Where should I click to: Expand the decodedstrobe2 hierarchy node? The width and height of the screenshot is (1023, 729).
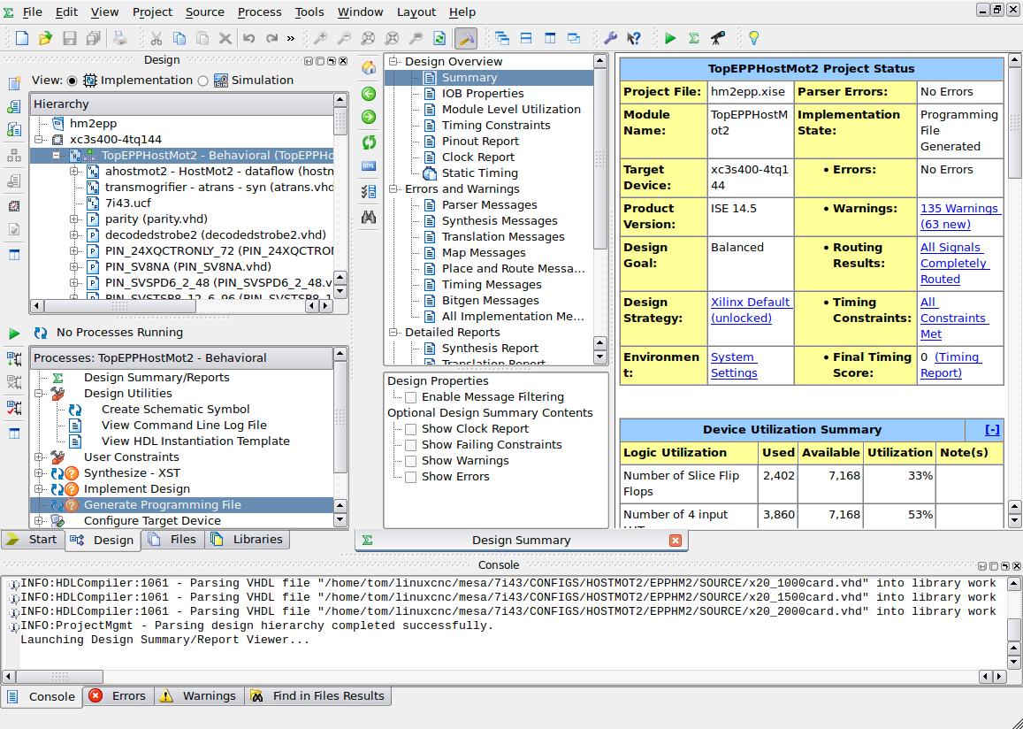tap(73, 235)
